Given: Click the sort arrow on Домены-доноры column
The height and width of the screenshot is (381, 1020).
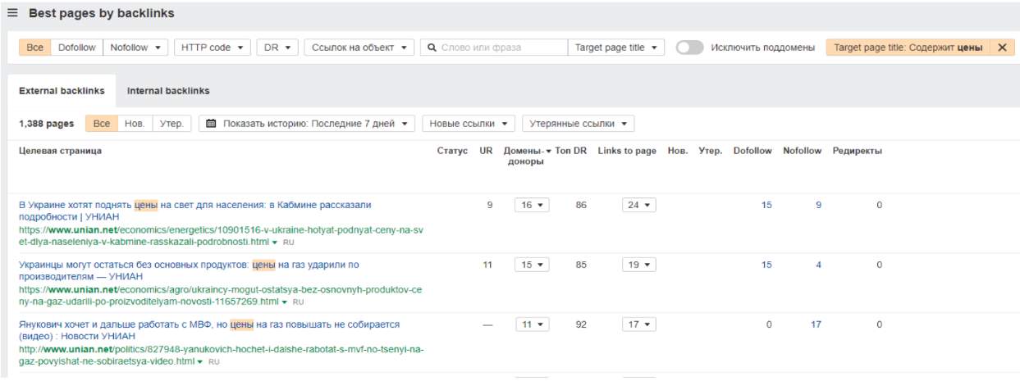Looking at the screenshot, I should [x=548, y=151].
